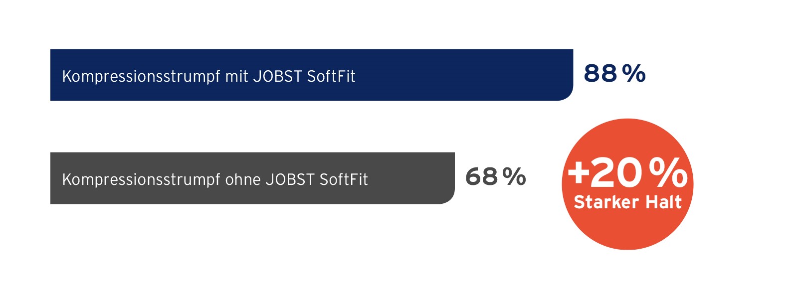Click "SoftFit" in the navy blue bar
The image size is (798, 299).
(x=331, y=77)
